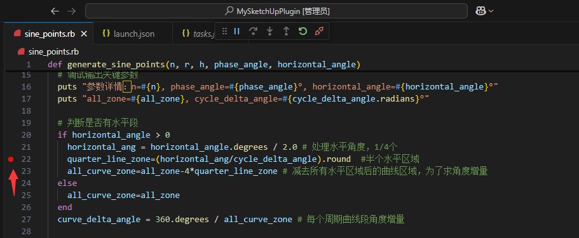Grab the debug toolbar drag handle

tap(224, 31)
